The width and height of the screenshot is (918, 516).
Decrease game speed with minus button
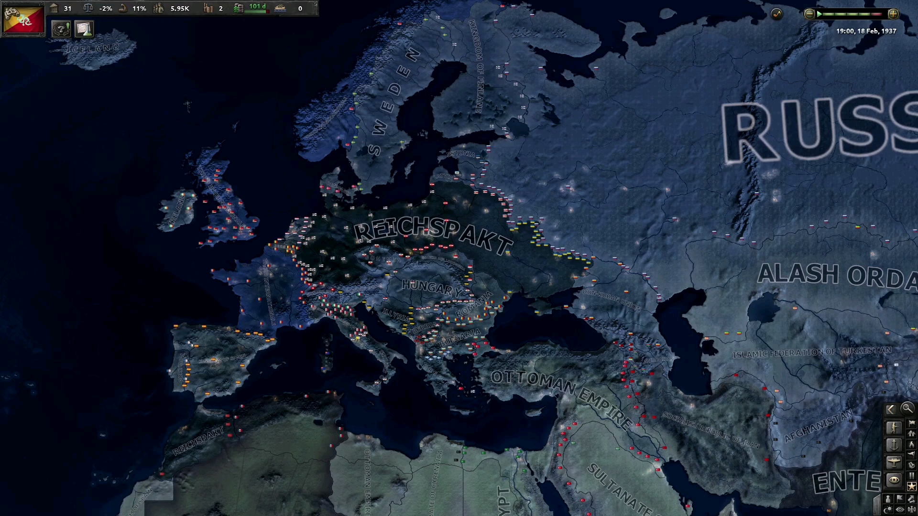(x=809, y=14)
